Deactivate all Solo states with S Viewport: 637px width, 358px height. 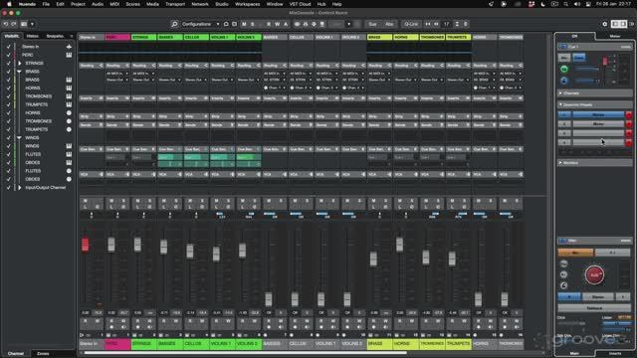[252, 24]
